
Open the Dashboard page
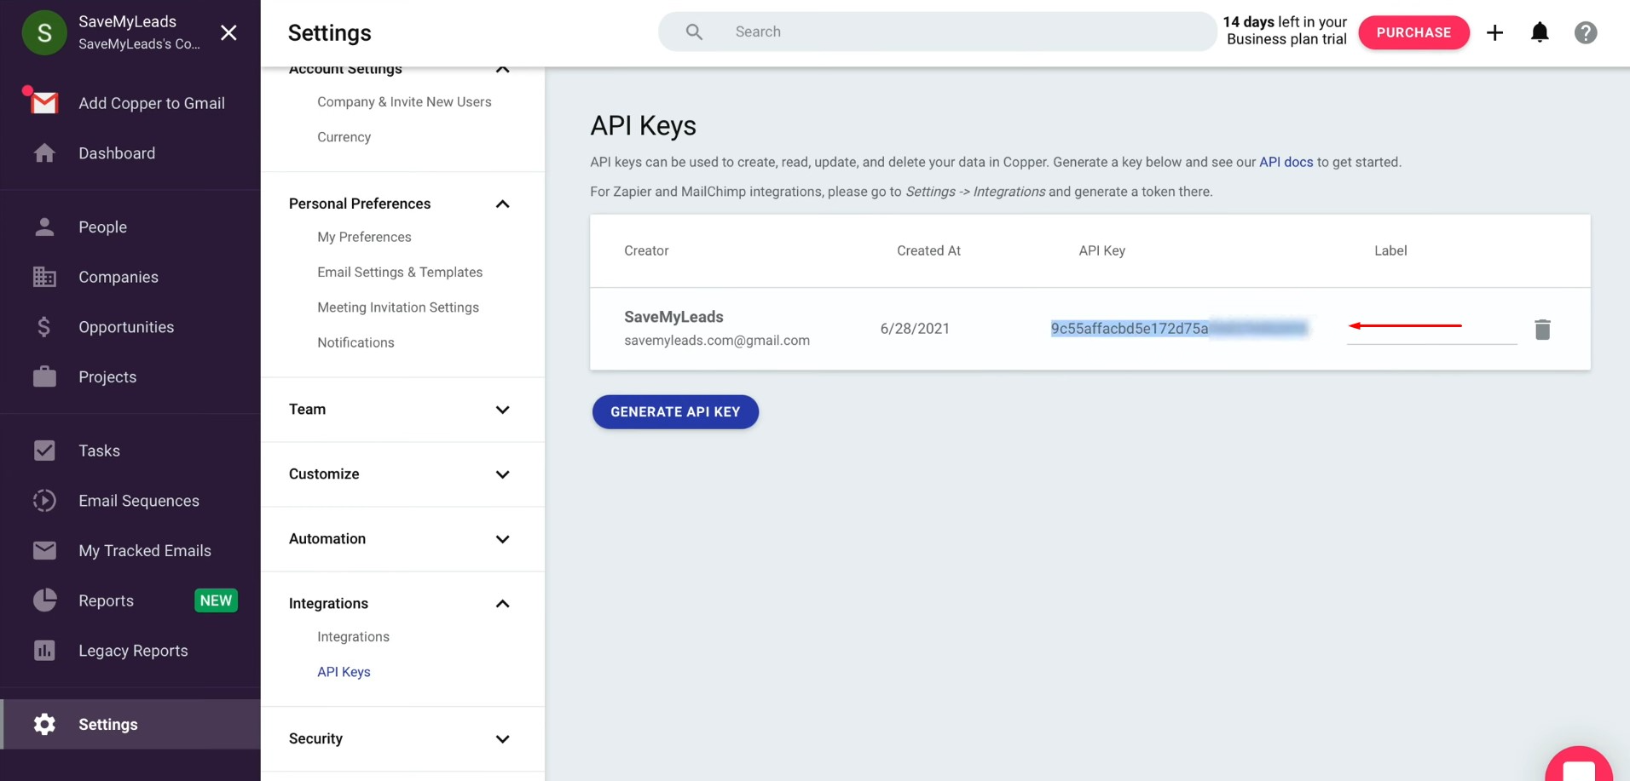117,153
